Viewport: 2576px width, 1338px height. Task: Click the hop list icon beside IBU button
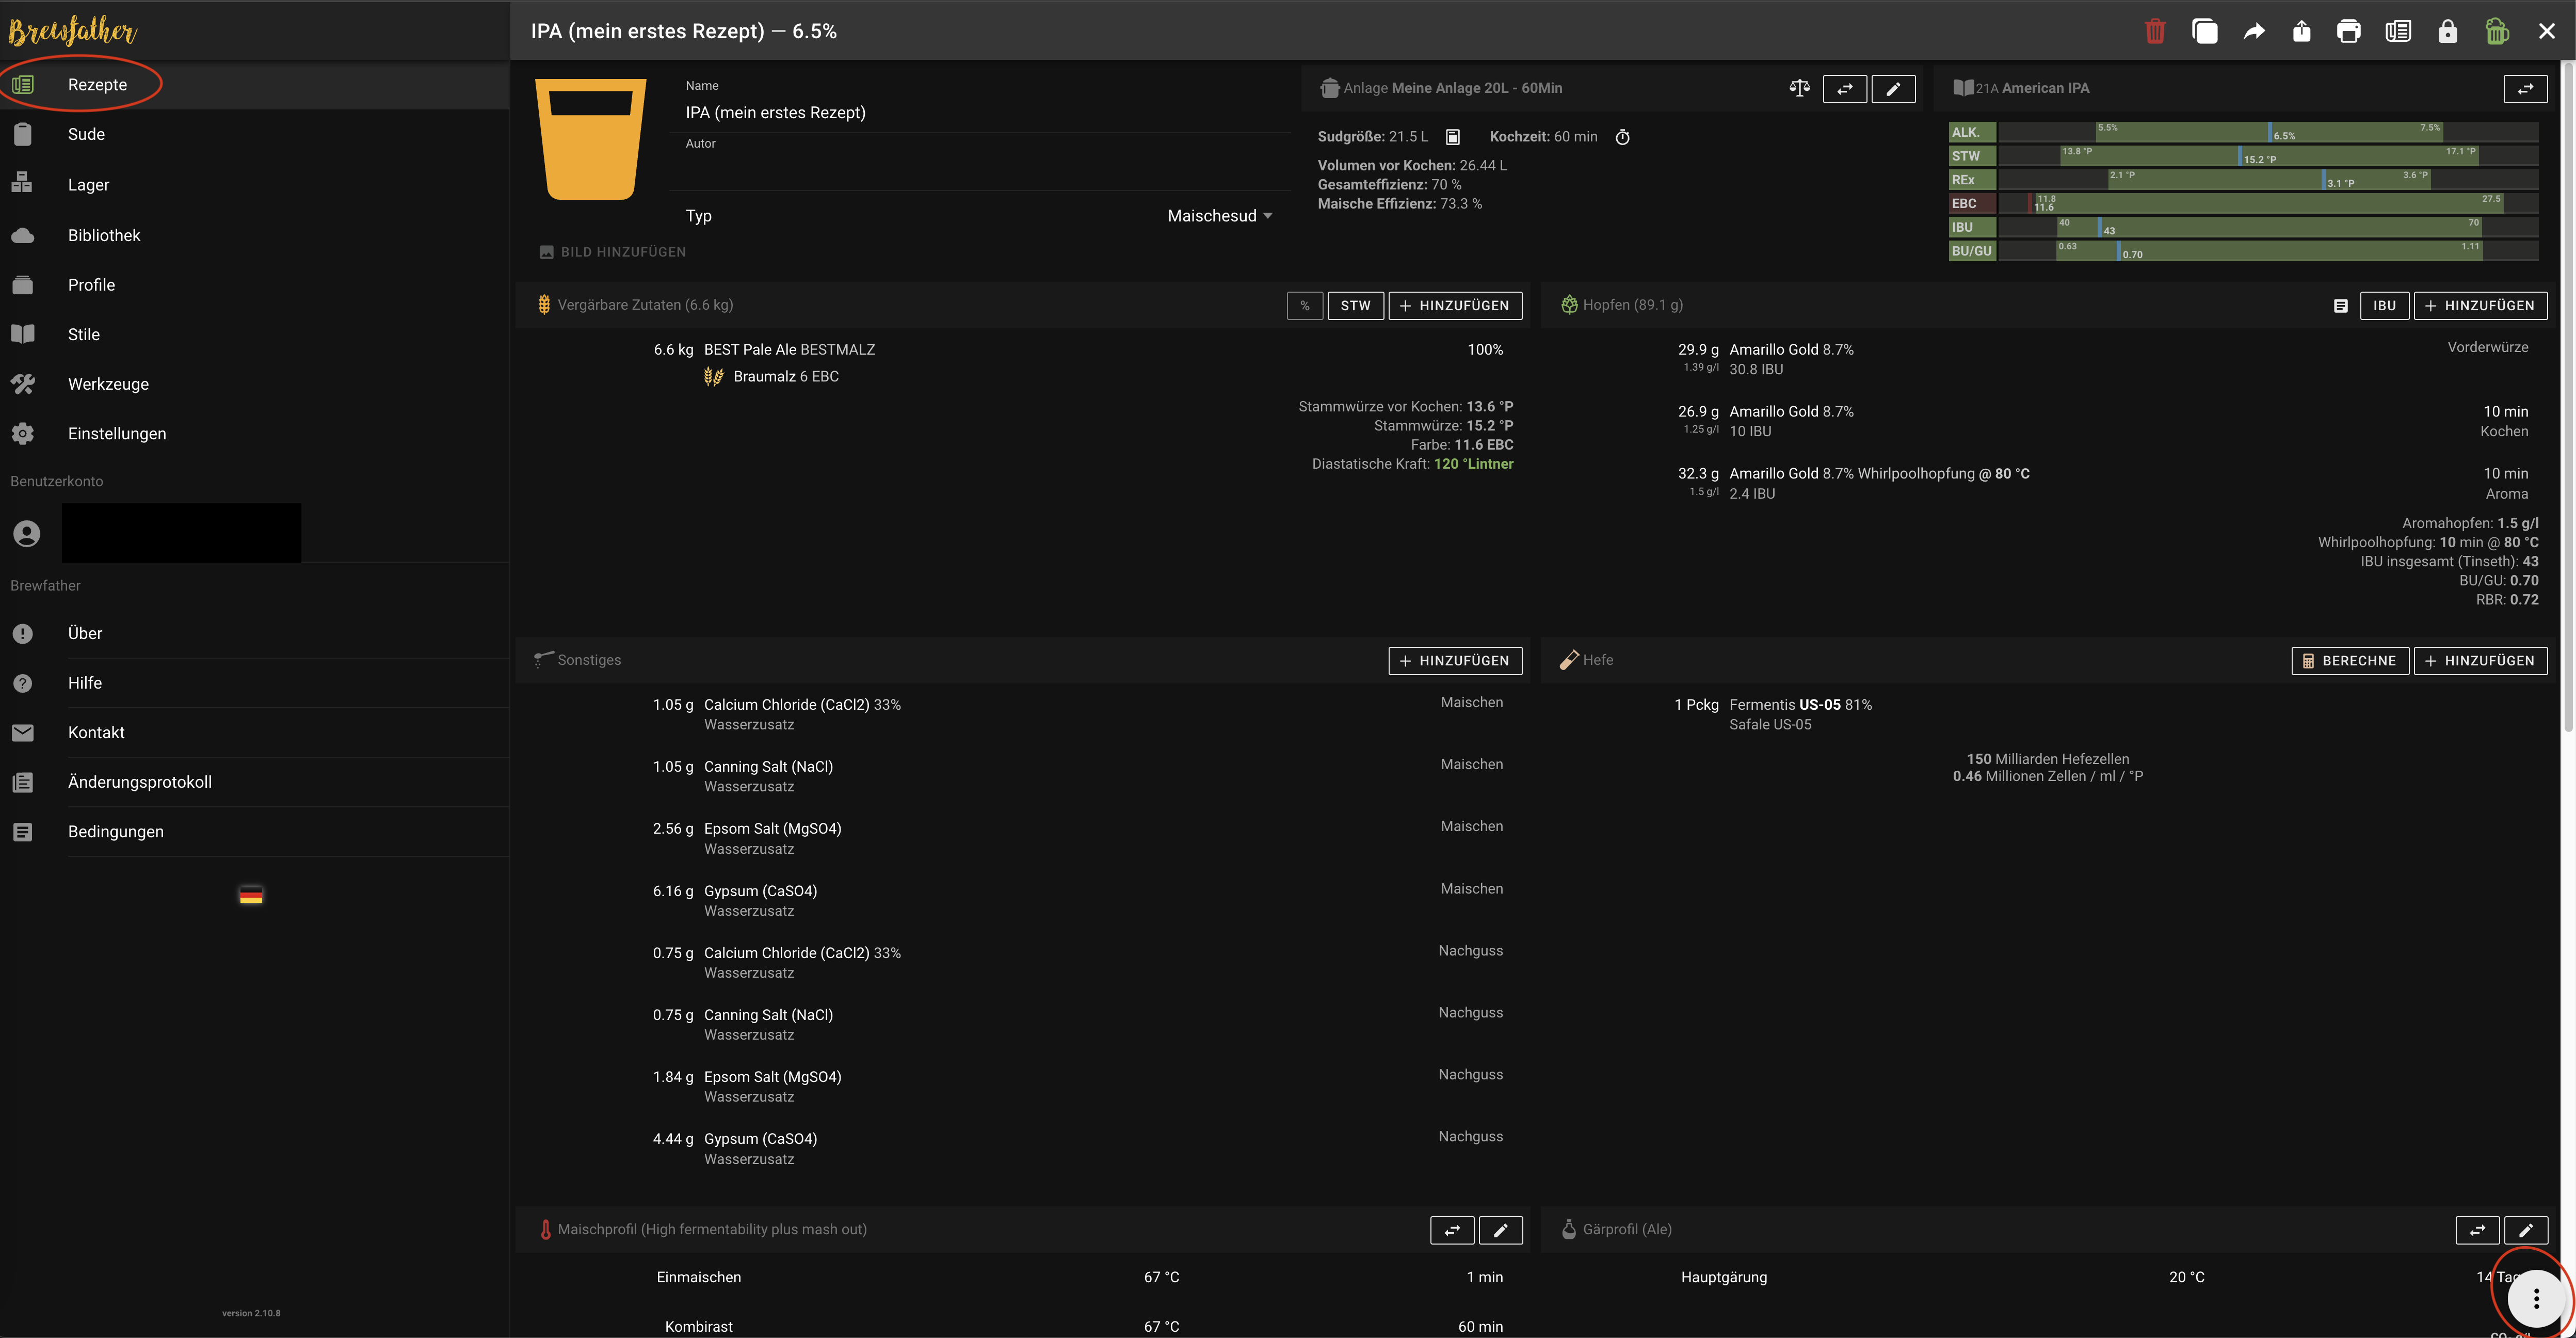click(x=2340, y=306)
